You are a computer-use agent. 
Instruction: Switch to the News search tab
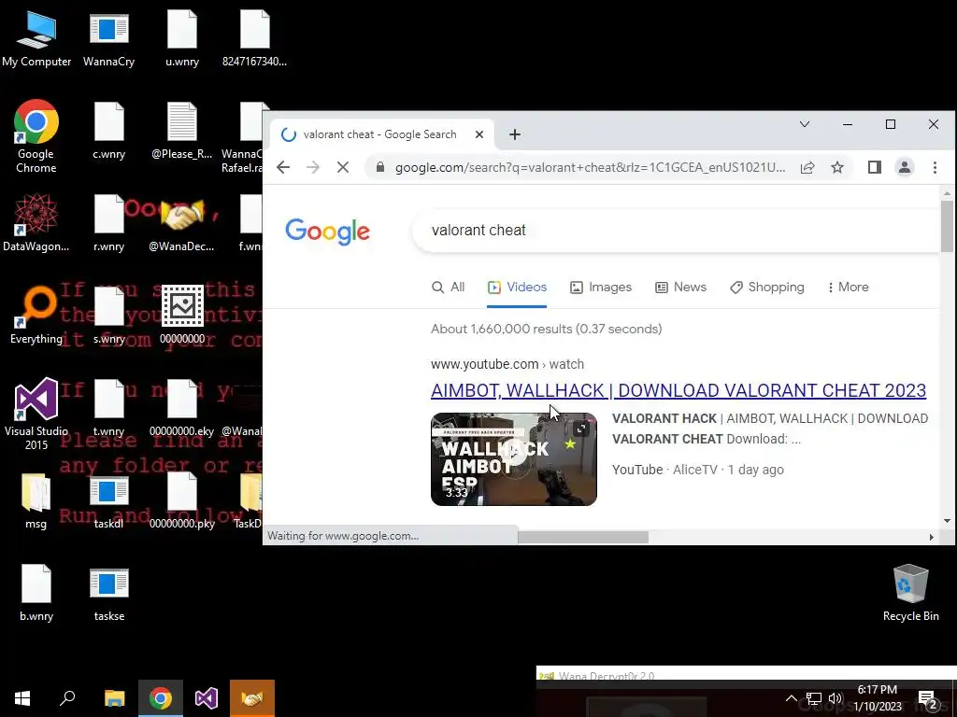point(680,288)
